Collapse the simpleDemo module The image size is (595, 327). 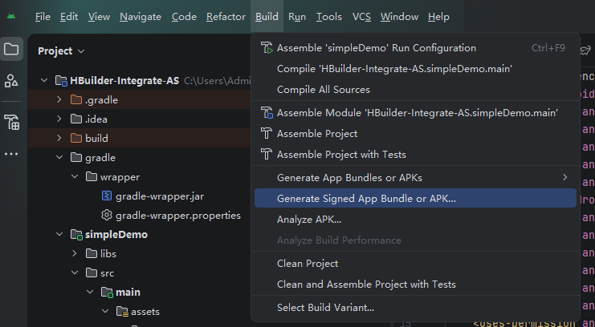coord(59,234)
